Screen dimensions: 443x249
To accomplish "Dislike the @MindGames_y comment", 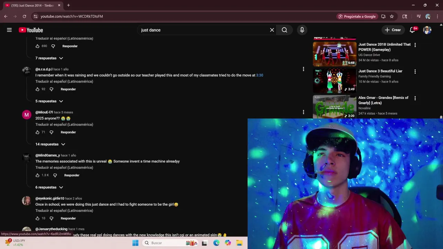I will point(55,175).
